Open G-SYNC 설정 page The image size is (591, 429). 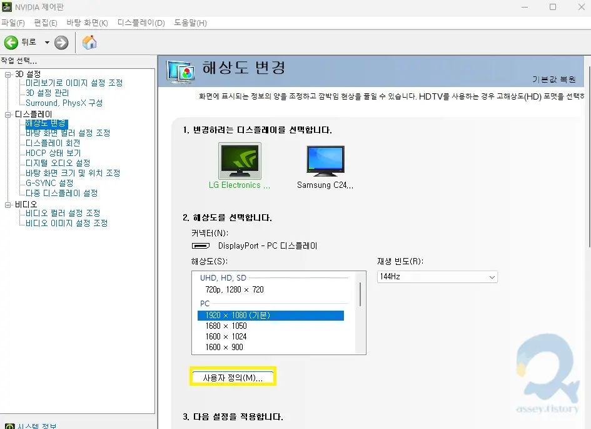[49, 183]
